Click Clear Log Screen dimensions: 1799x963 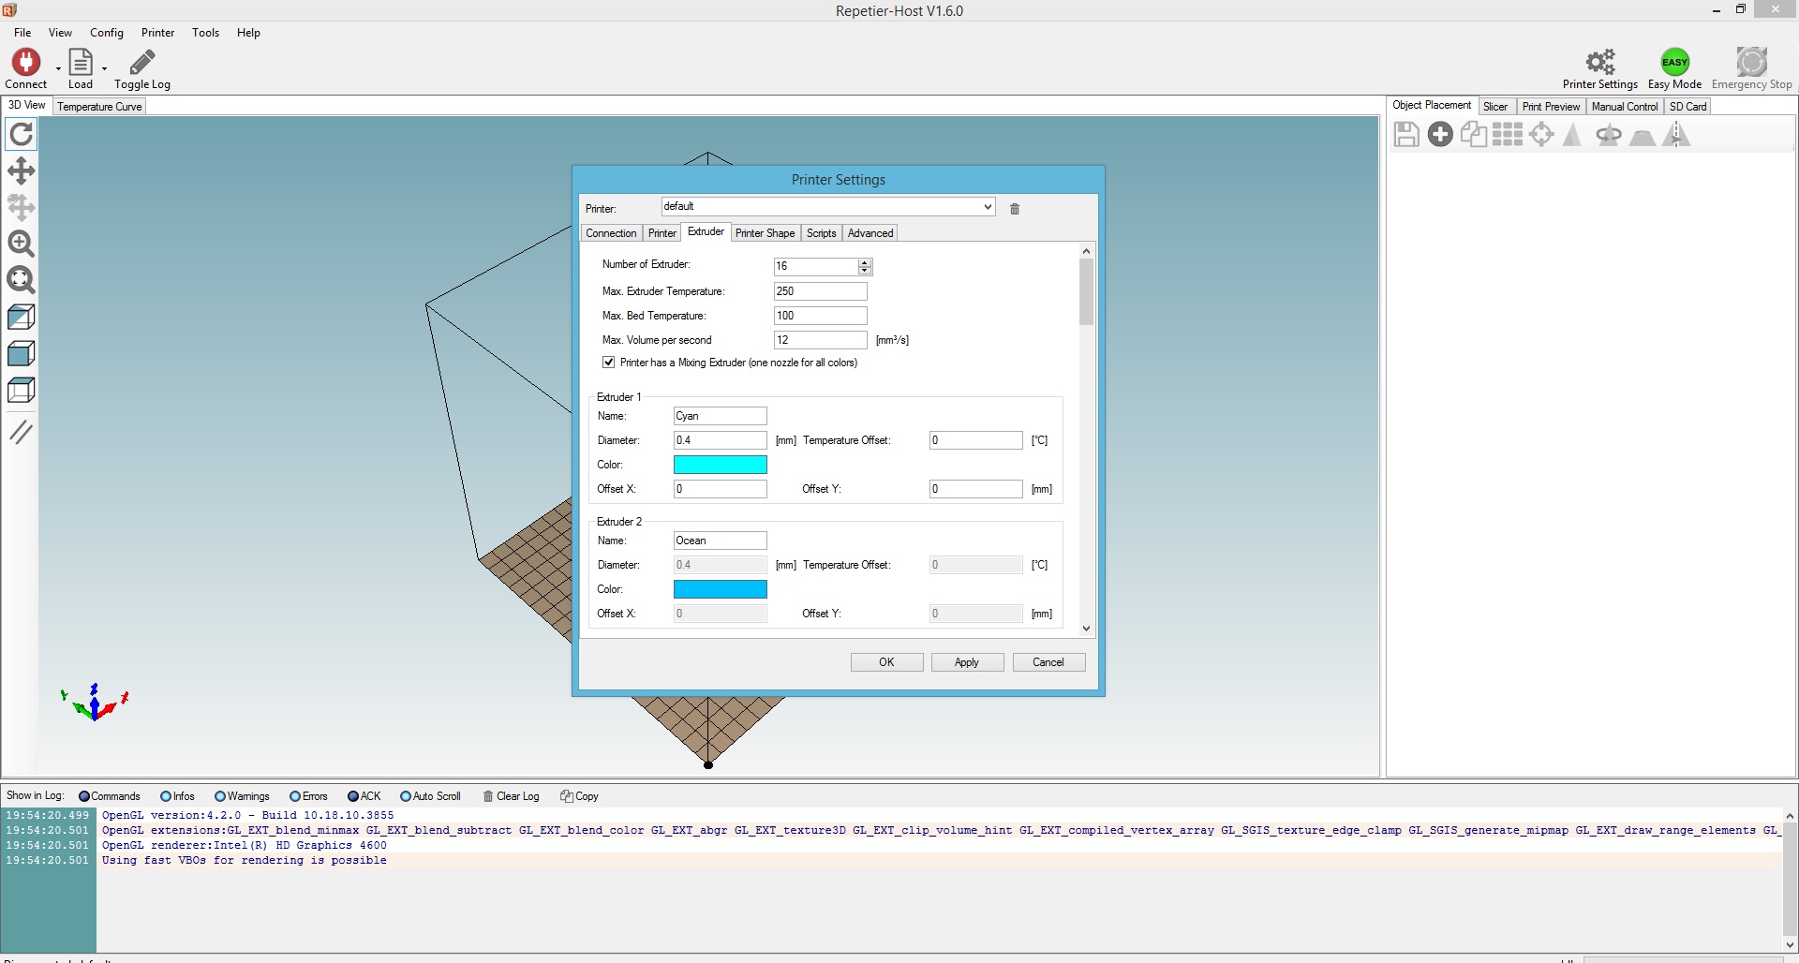click(512, 796)
